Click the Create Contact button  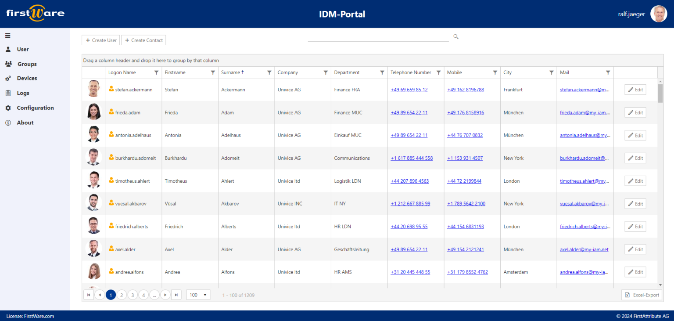click(143, 40)
